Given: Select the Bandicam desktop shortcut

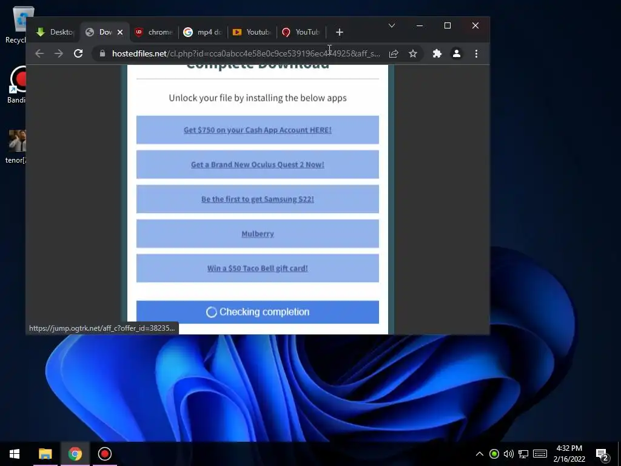Looking at the screenshot, I should [x=18, y=84].
